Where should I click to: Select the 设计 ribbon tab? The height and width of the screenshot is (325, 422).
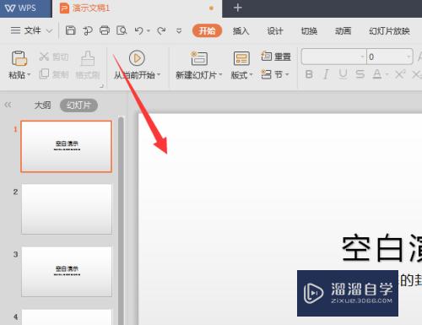click(275, 30)
